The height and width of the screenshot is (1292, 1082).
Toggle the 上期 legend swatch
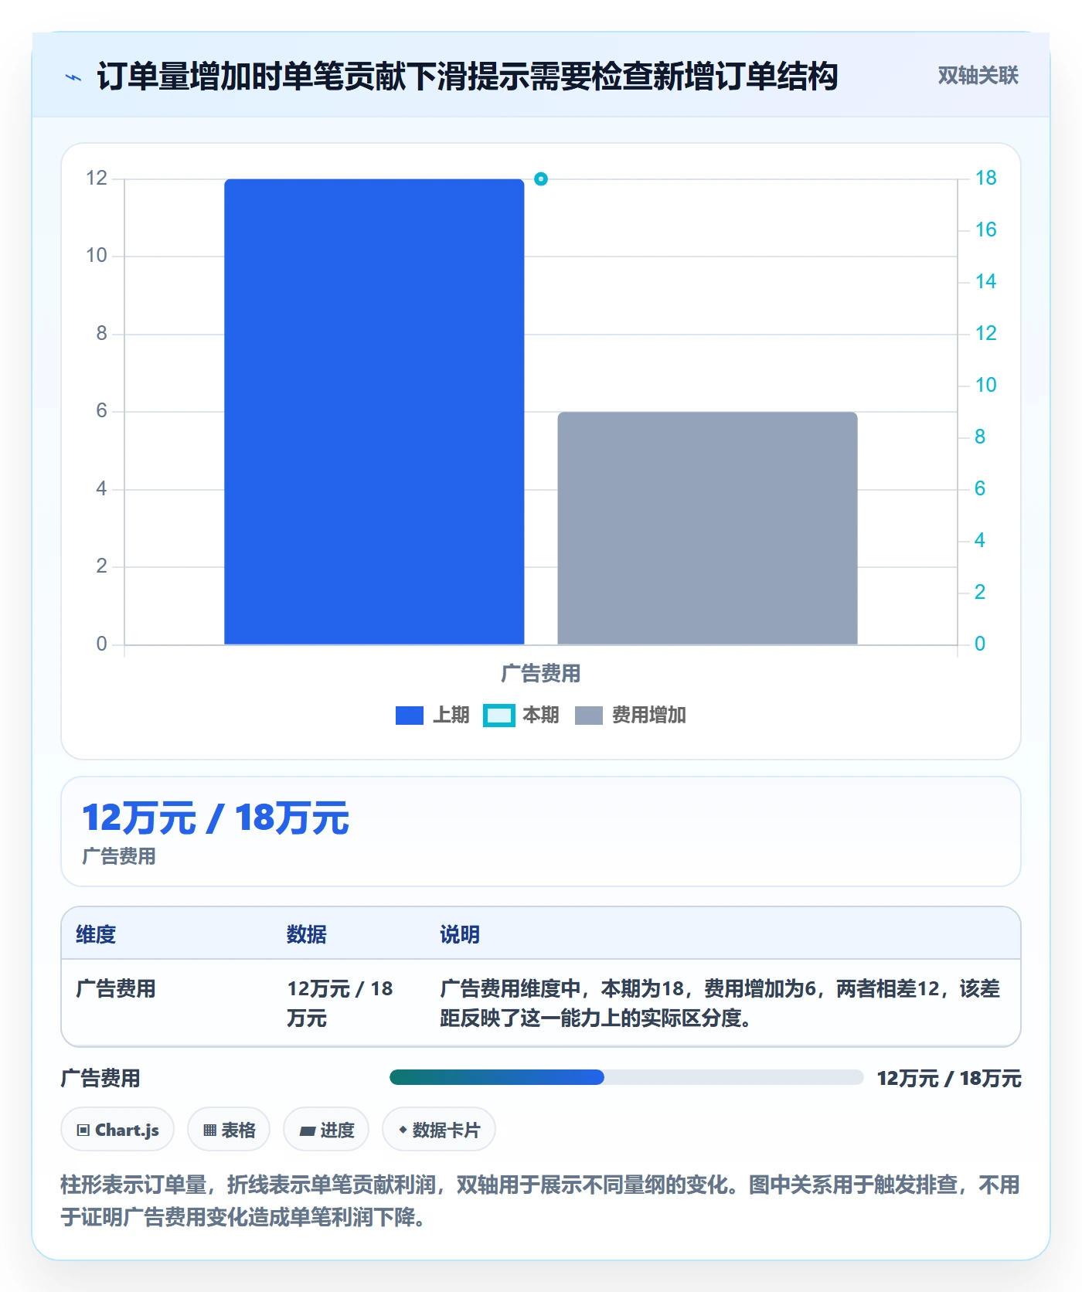[409, 716]
